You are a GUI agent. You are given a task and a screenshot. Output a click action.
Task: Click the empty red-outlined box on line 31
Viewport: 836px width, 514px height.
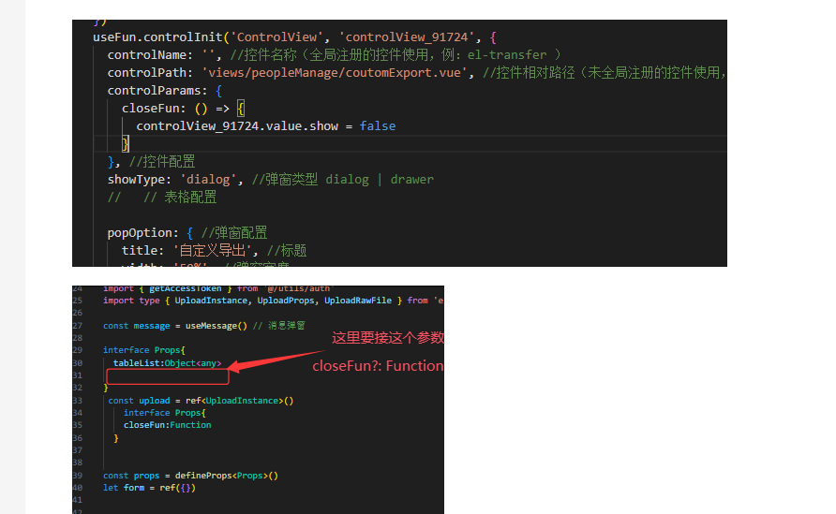[168, 376]
